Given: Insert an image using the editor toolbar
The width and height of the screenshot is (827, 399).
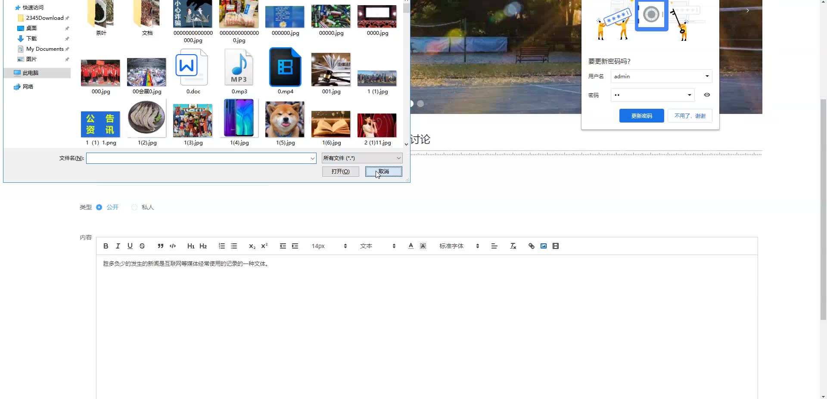Looking at the screenshot, I should [543, 246].
